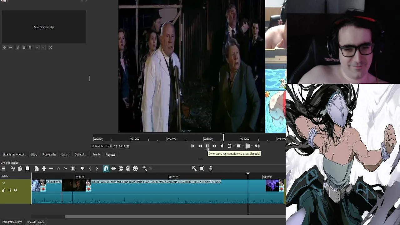Toggle player looping
400x225 pixels.
pos(229,146)
